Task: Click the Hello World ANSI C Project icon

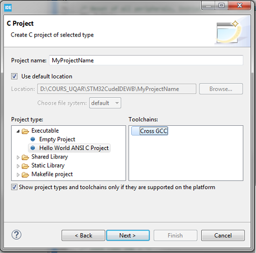Action: [33, 148]
